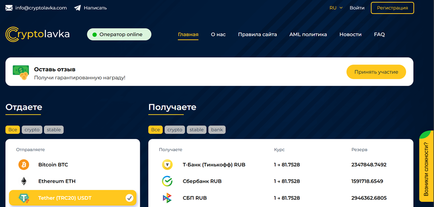Click the Принять участие button
The height and width of the screenshot is (207, 434).
click(x=376, y=72)
